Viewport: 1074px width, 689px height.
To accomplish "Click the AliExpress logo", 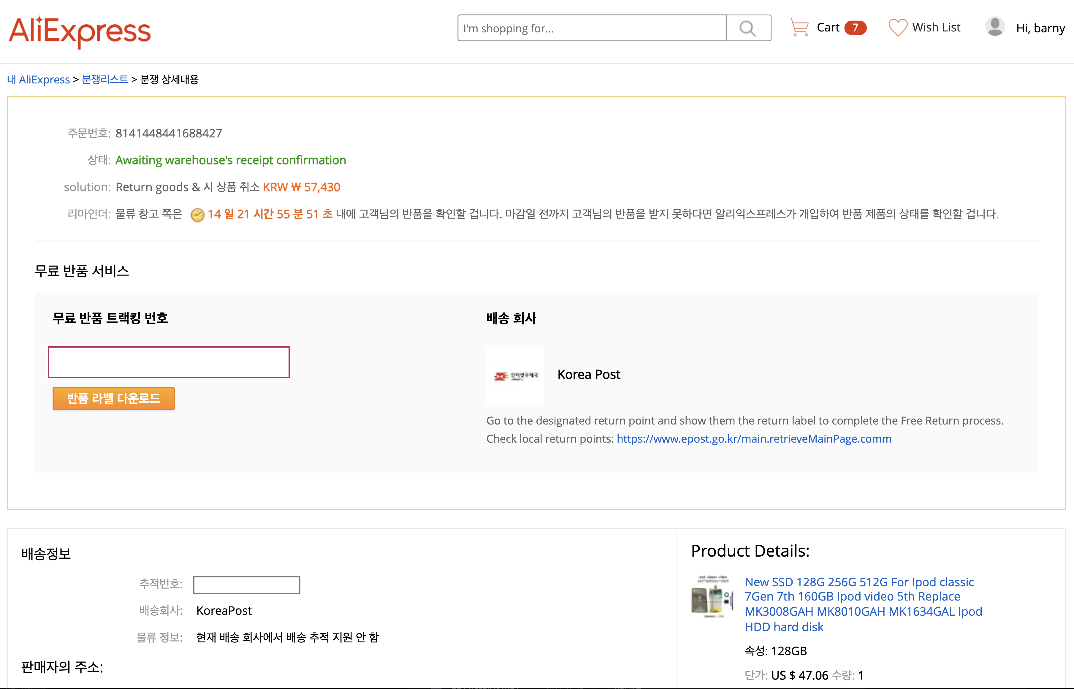I will [80, 31].
